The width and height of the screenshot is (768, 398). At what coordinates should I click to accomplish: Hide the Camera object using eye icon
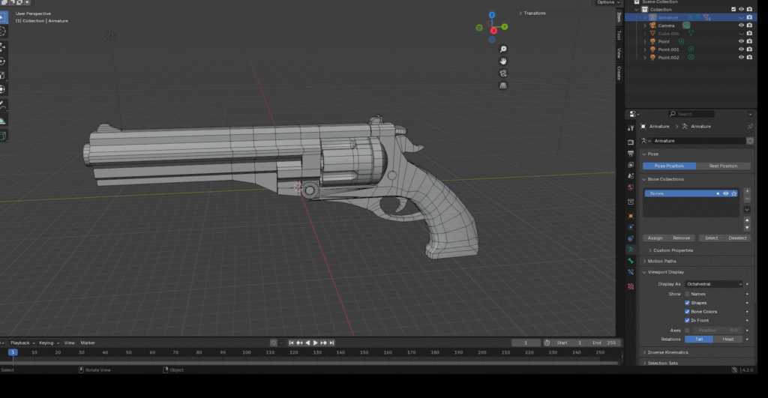click(741, 25)
